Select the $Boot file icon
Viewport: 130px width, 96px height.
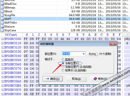[x=2, y=11]
